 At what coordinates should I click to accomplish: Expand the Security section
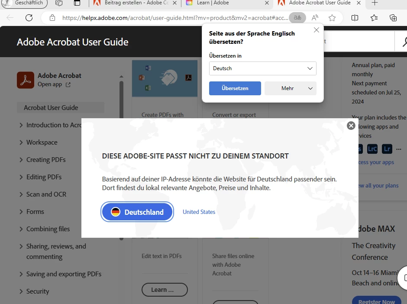click(x=21, y=291)
